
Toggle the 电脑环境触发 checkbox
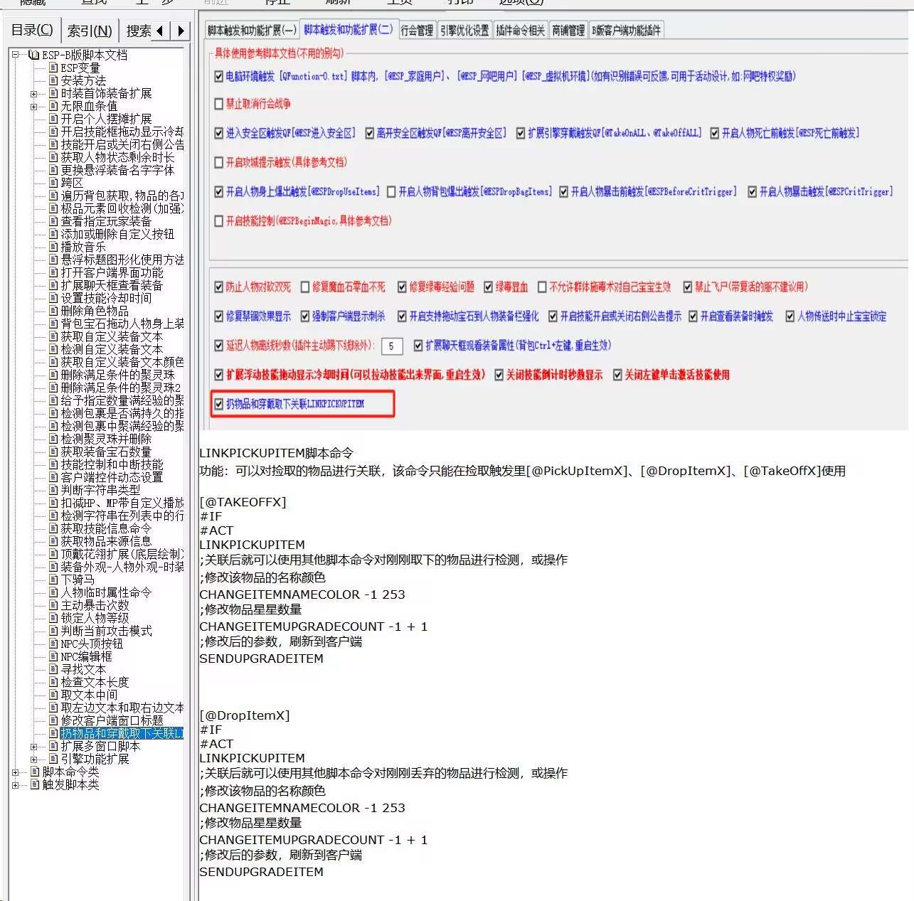pos(219,76)
